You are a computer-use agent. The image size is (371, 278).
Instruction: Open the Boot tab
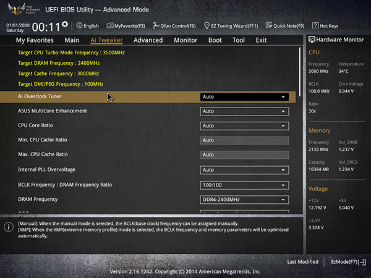point(215,40)
